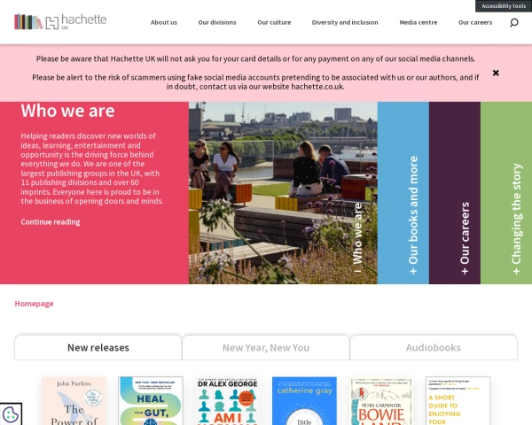
Task: Open the Heal Your Gut book cover
Action: click(x=151, y=400)
